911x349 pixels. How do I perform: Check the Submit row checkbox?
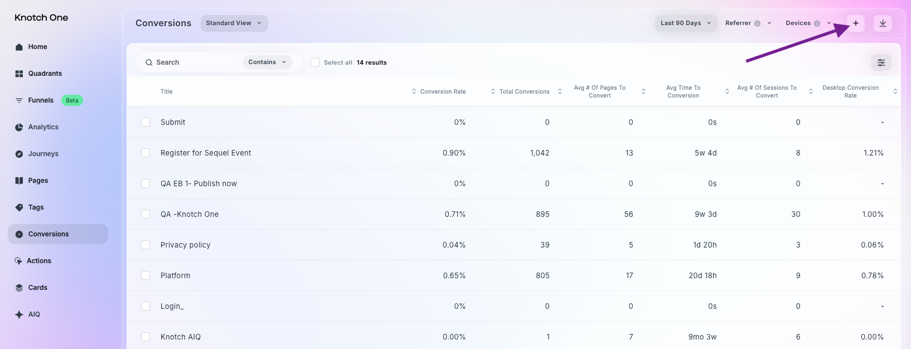click(146, 122)
